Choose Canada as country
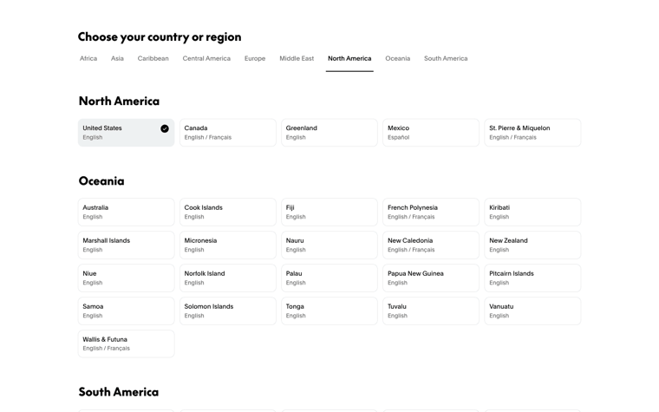 (x=228, y=133)
